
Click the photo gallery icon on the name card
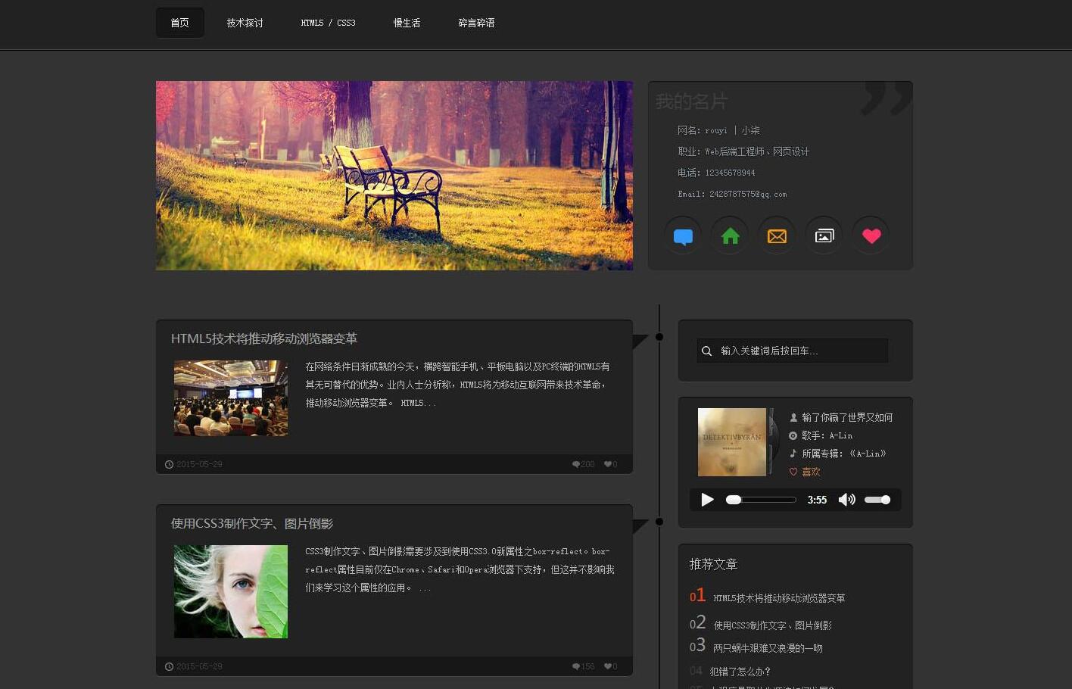[823, 235]
